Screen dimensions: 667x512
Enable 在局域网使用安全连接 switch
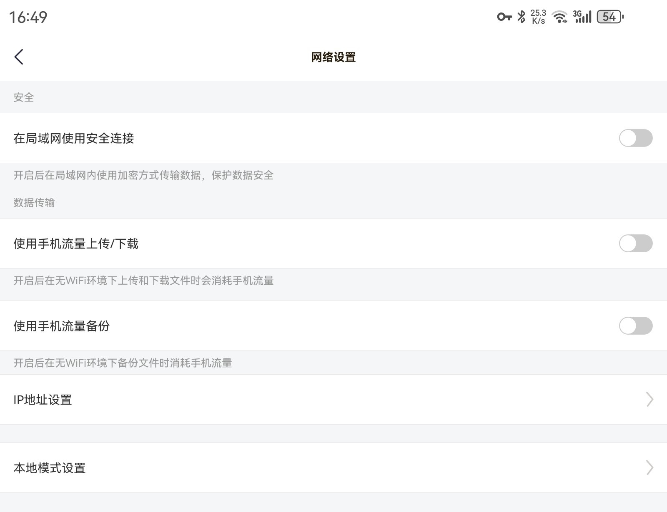pyautogui.click(x=635, y=138)
